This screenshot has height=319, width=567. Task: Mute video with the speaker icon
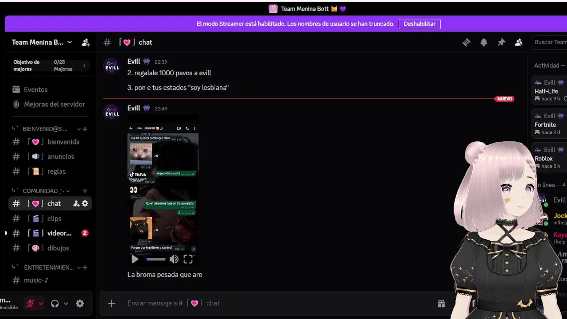174,259
